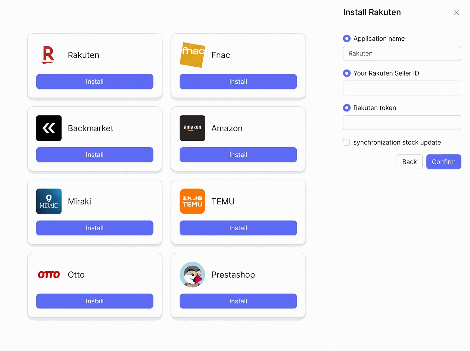Click the Fnac logo icon
Screen dimensions: 470x351
coord(192,55)
